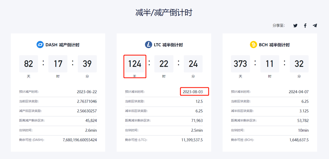
Task: Click the 剩余可挖 (DASH) label
Action: coord(32,140)
